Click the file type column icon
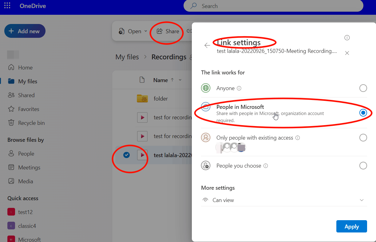The width and height of the screenshot is (376, 242). point(142,80)
